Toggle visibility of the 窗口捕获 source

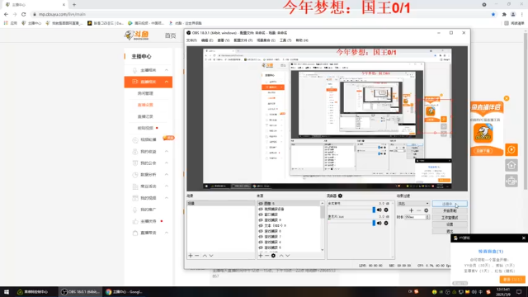tap(261, 214)
